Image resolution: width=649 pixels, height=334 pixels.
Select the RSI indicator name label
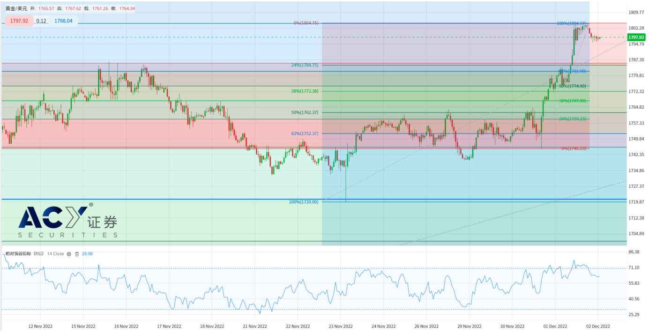[24, 254]
